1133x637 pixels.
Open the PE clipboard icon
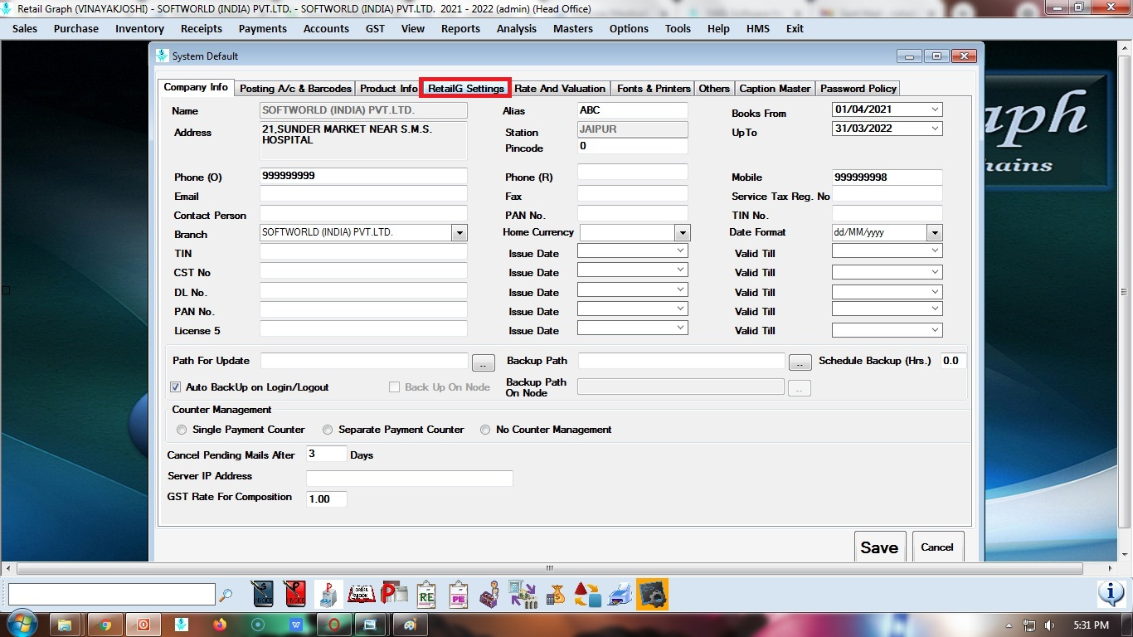pos(459,594)
